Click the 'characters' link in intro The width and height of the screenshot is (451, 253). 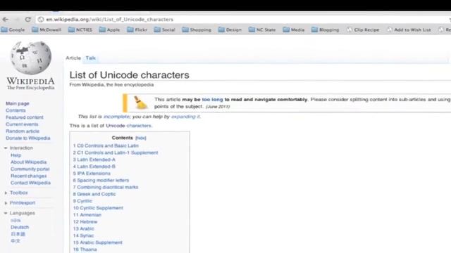[x=139, y=126]
